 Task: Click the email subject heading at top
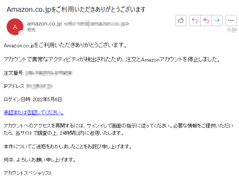pyautogui.click(x=76, y=9)
